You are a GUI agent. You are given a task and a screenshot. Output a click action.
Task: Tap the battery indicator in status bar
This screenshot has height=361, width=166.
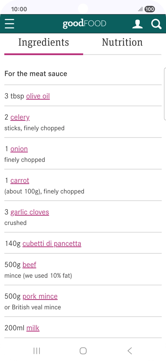(149, 9)
